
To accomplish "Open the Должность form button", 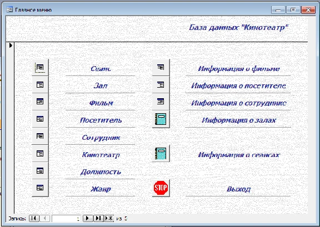I will click(40, 170).
